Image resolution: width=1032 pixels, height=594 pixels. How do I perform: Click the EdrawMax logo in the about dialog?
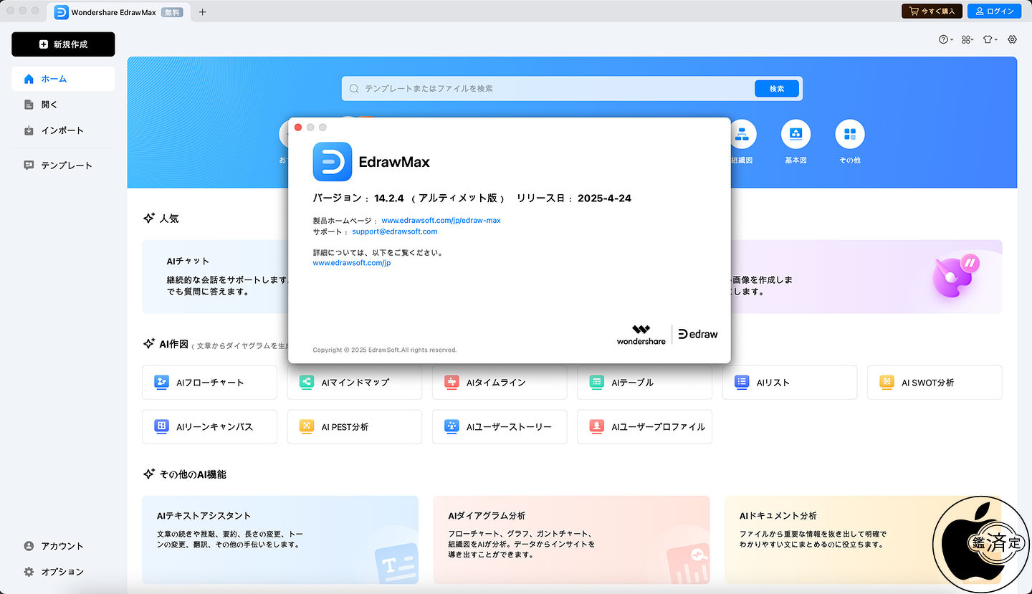(x=333, y=162)
